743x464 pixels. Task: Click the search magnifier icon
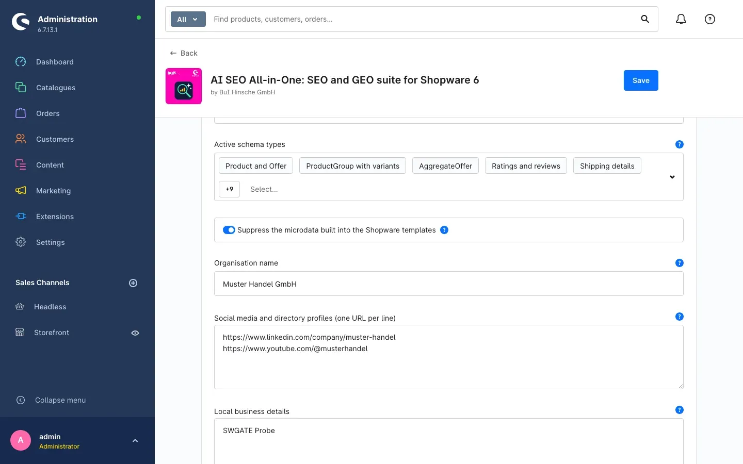point(645,19)
